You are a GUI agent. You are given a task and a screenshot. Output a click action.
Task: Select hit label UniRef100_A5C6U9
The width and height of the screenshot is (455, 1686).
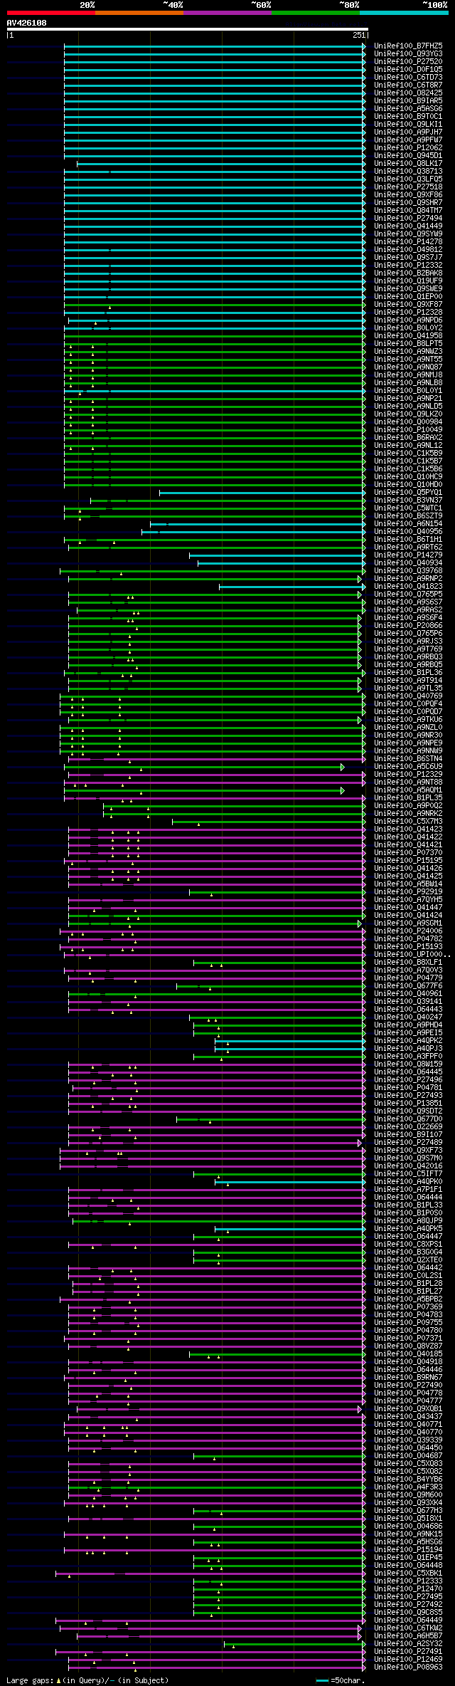click(x=408, y=766)
